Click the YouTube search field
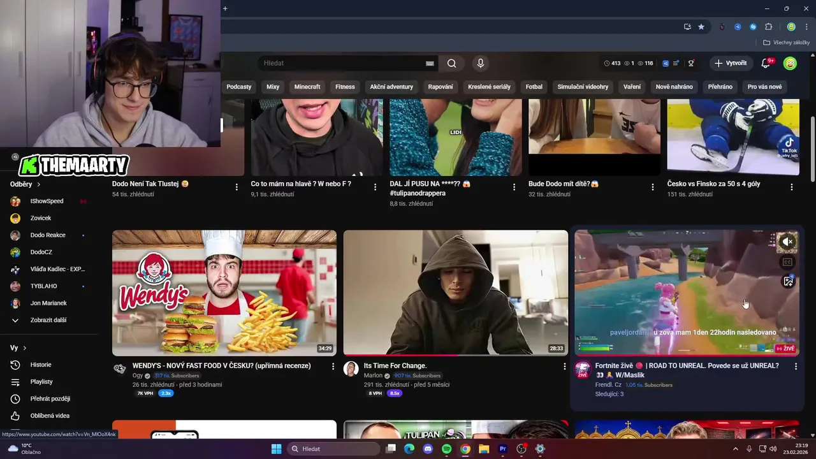Screen dimensions: 816x459 point(341,63)
